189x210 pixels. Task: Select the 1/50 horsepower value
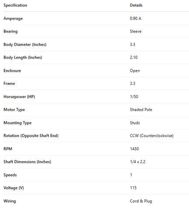tap(134, 97)
